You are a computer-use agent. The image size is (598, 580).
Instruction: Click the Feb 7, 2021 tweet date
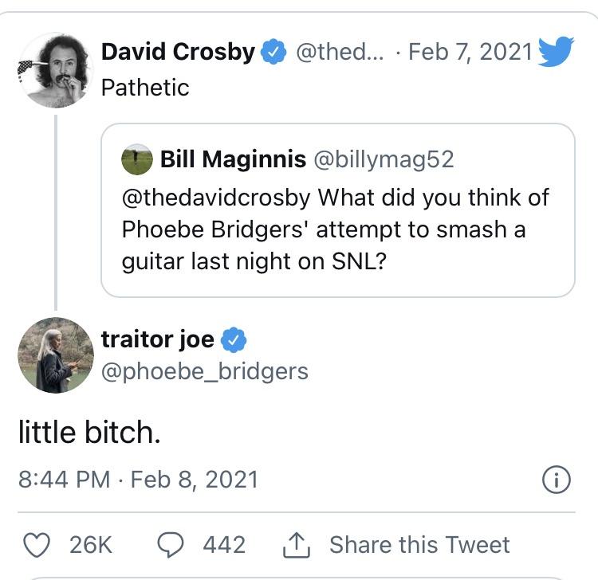pyautogui.click(x=470, y=53)
